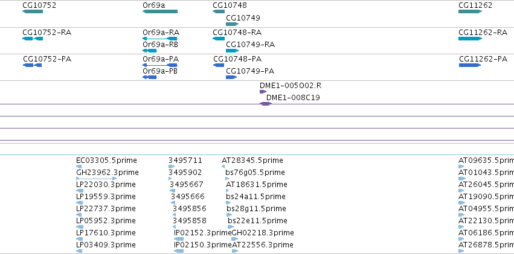The image size is (514, 254).
Task: Select the CG11262 gene arrow glyph
Action: (470, 11)
